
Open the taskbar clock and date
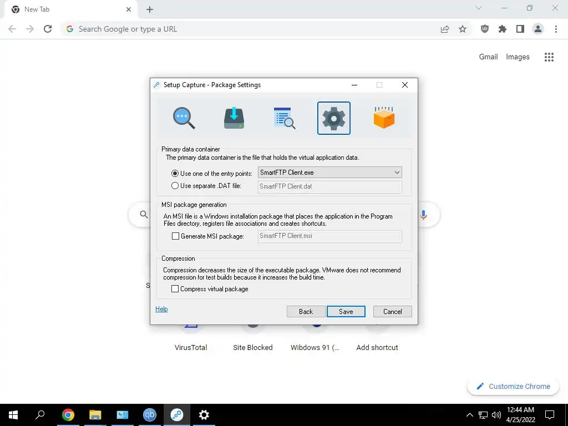[520, 415]
